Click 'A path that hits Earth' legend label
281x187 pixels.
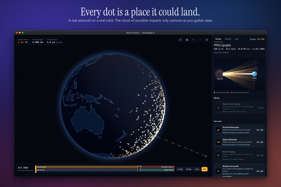coord(241,93)
